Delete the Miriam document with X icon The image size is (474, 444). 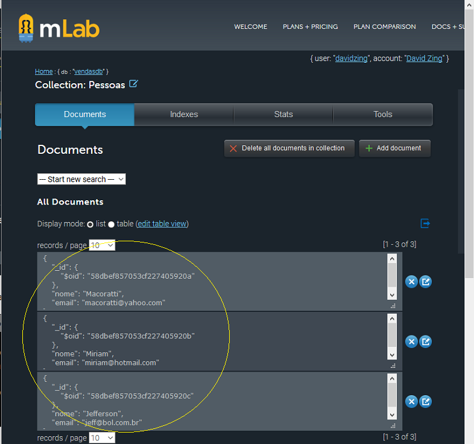point(411,342)
